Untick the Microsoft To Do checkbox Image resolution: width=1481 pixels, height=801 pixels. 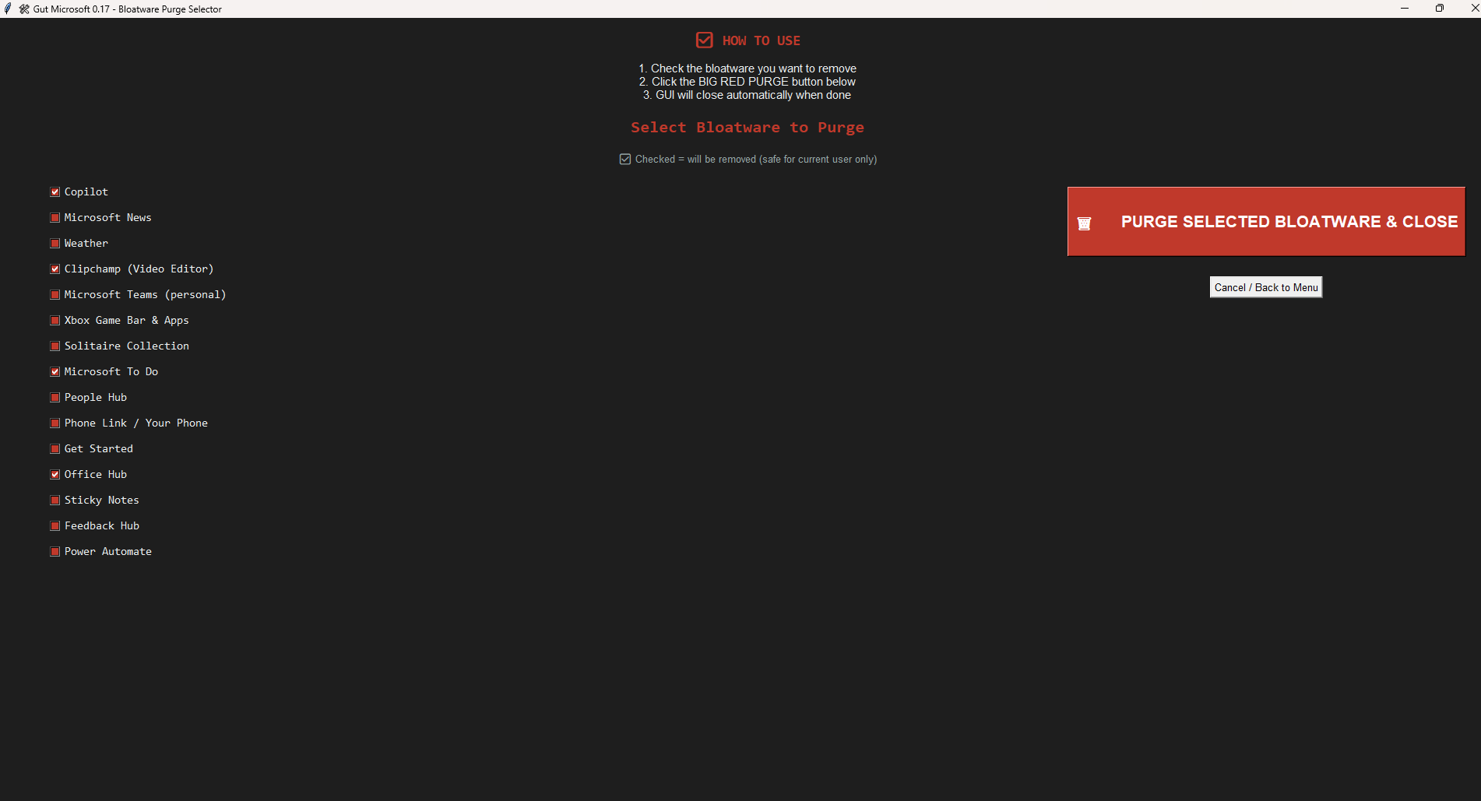55,372
